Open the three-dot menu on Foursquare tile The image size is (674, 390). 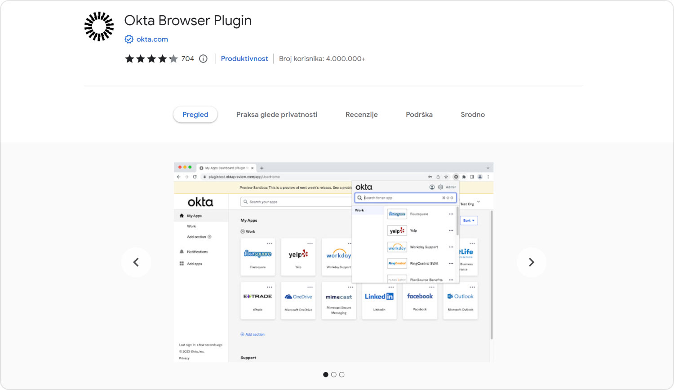[x=270, y=244]
